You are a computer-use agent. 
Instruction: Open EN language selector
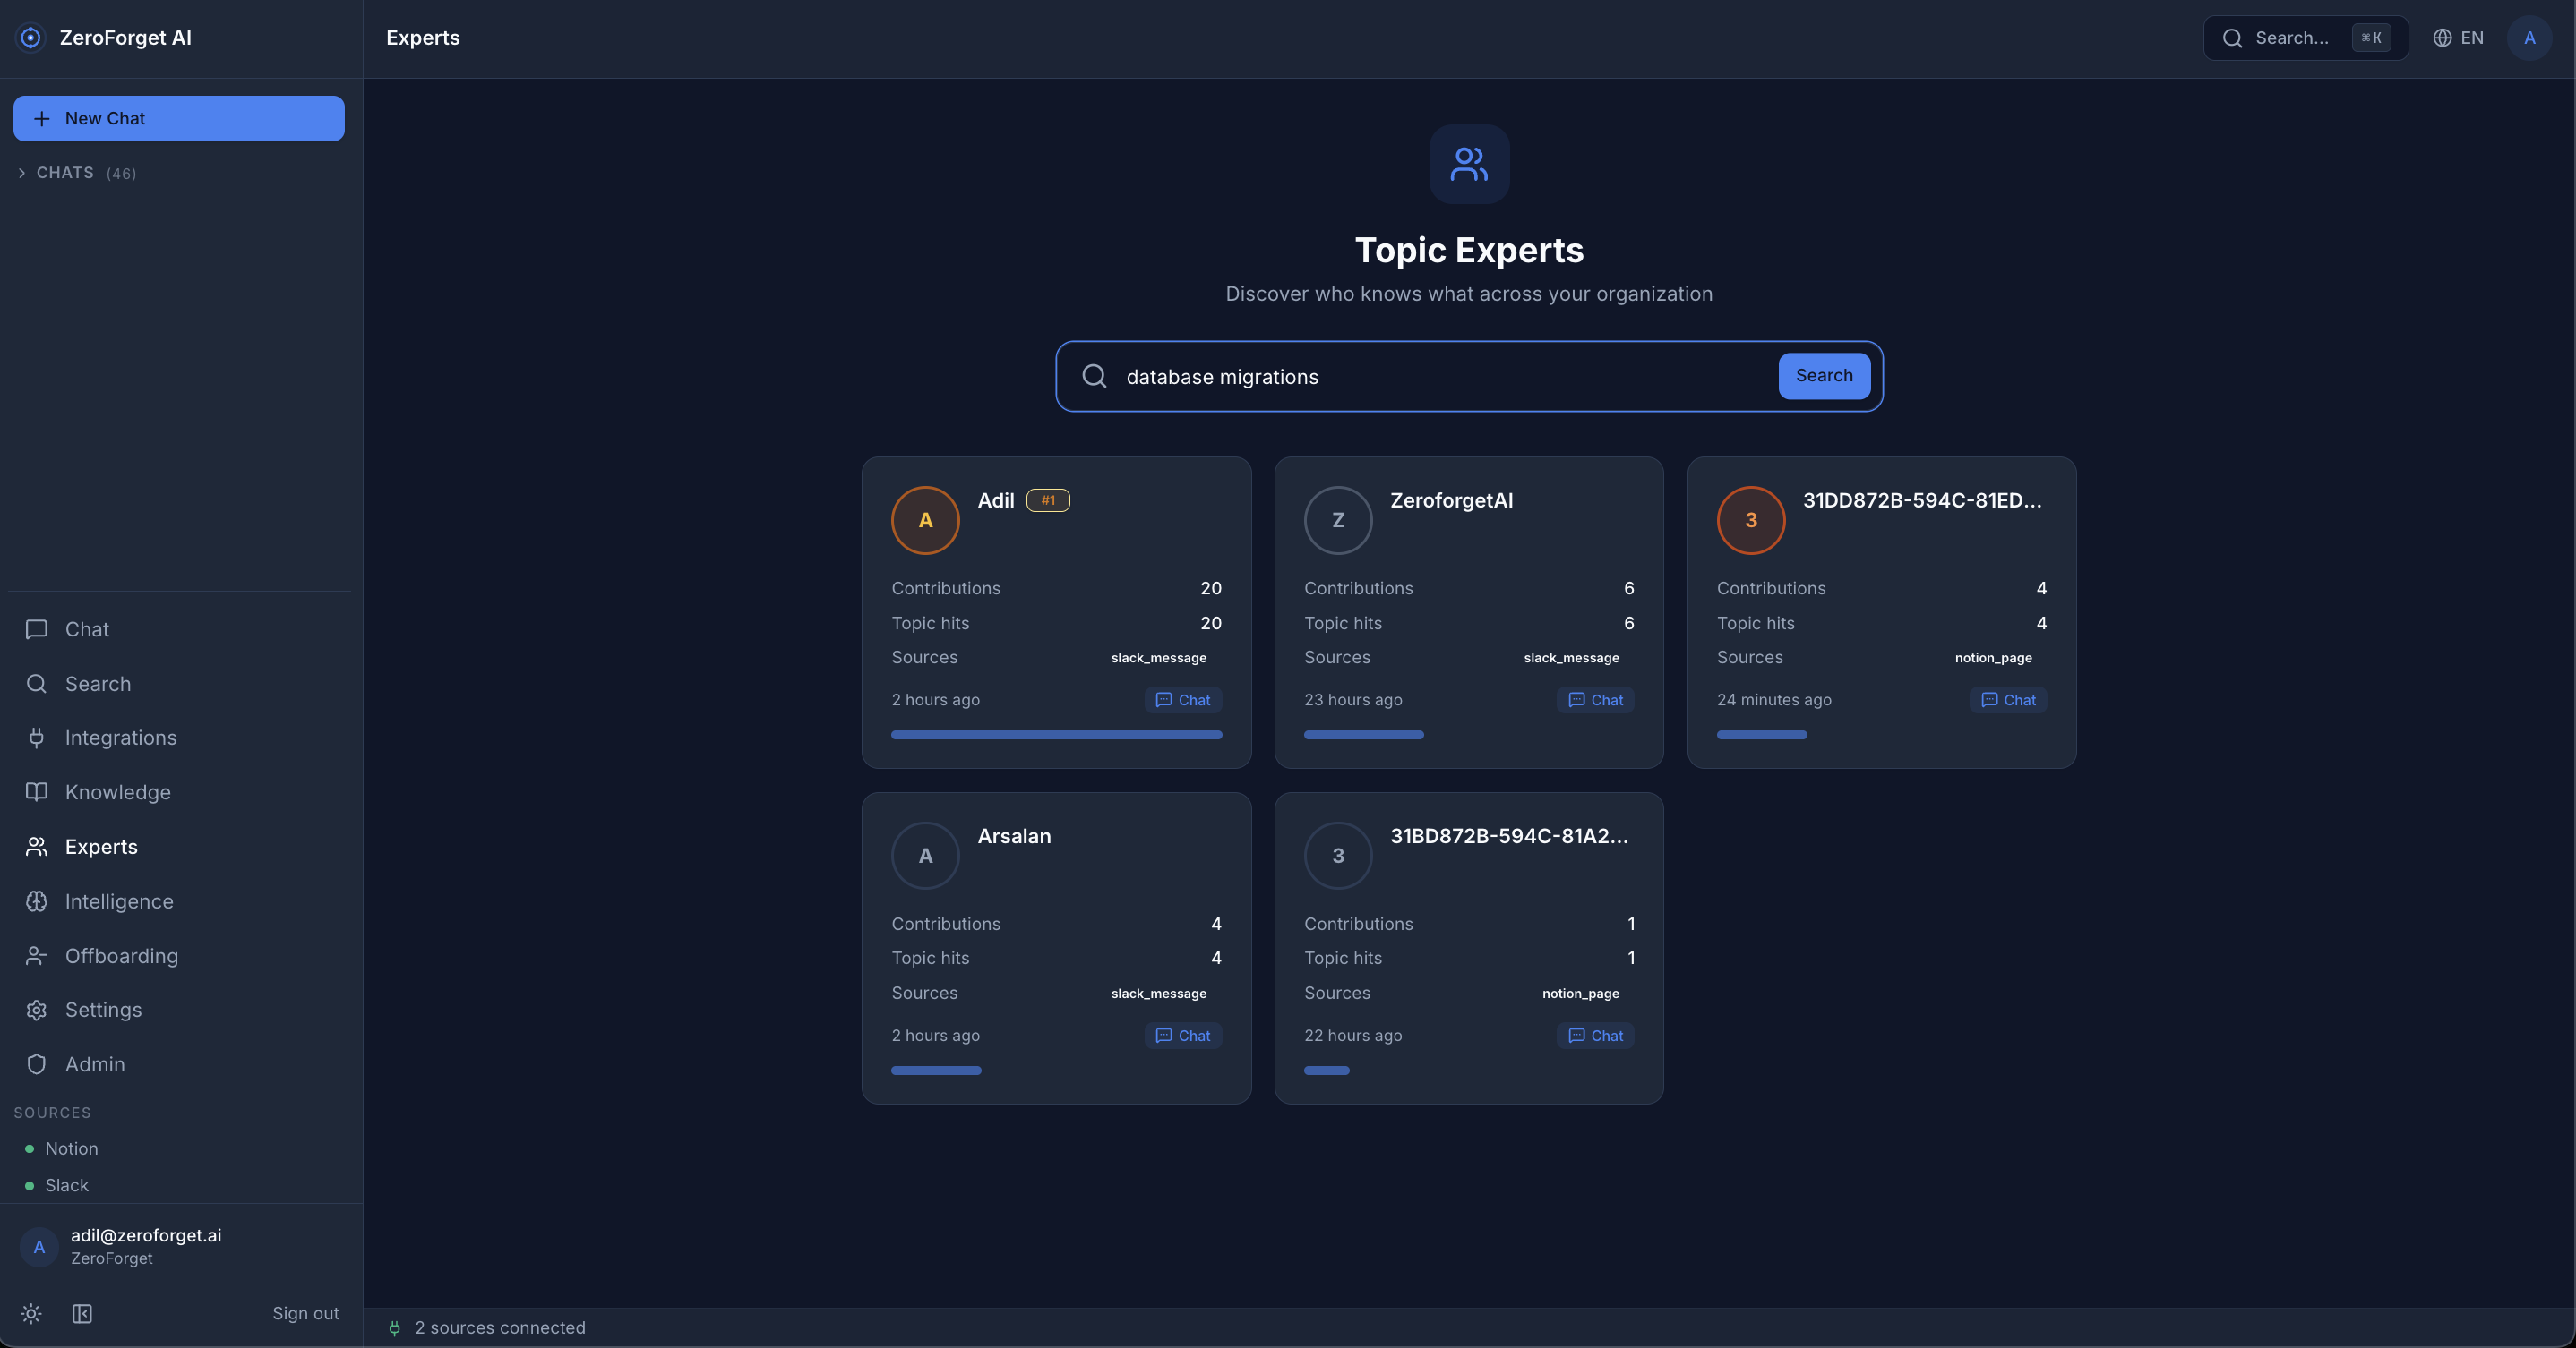[x=2458, y=38]
